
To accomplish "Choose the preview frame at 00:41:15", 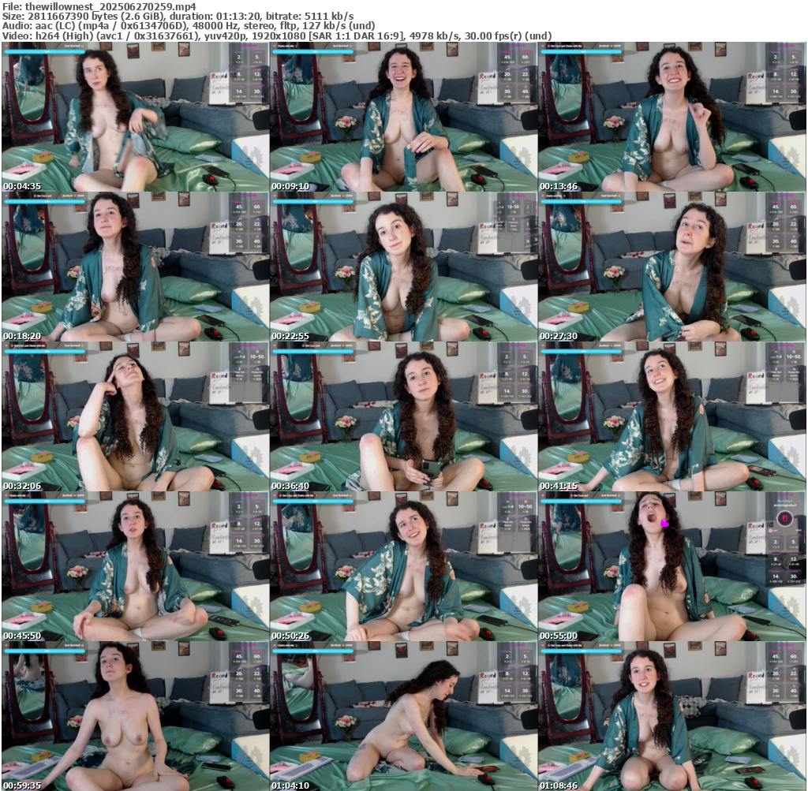I will [672, 416].
